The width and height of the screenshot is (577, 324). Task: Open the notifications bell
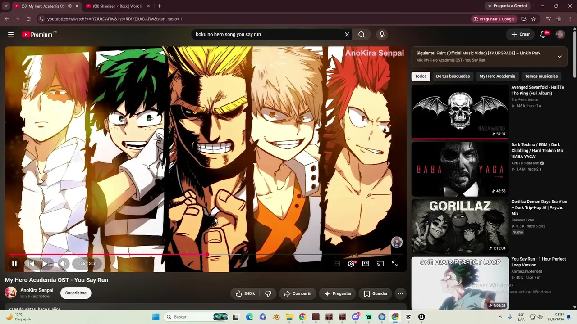pos(544,35)
